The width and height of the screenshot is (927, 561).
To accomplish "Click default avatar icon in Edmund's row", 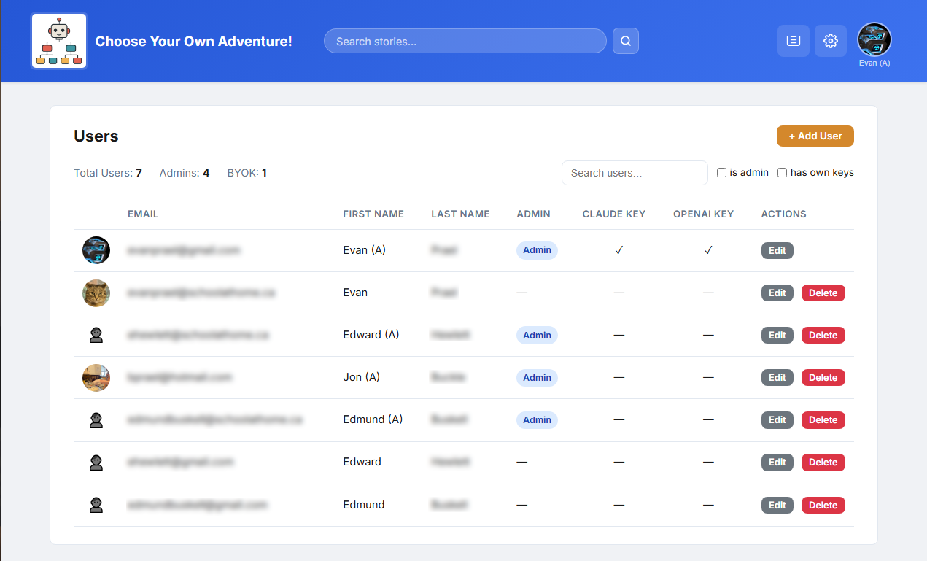I will click(96, 504).
